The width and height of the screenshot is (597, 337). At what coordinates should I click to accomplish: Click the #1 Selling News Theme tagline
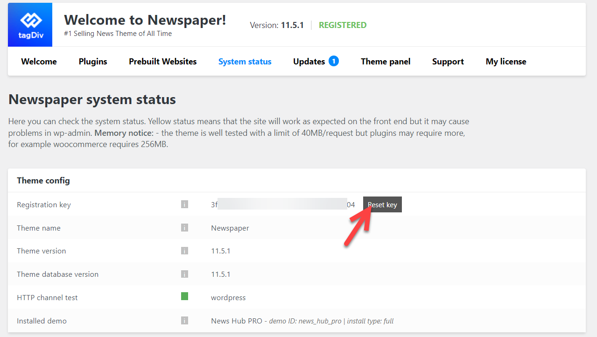click(x=118, y=34)
